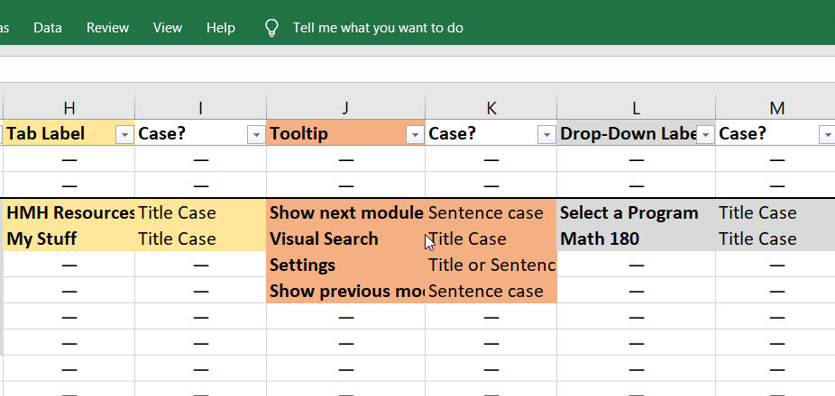Click the Tell me lightbulb icon
The height and width of the screenshot is (396, 835).
[x=271, y=28]
